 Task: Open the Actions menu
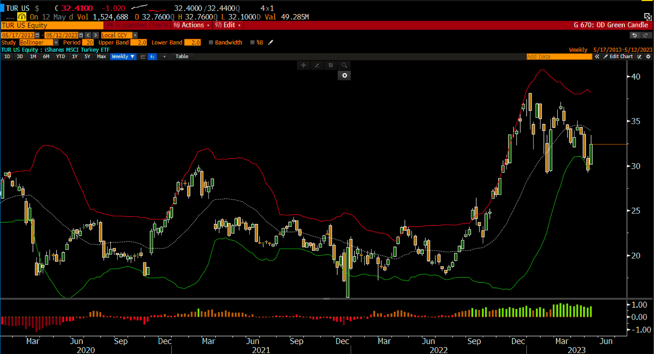pyautogui.click(x=192, y=25)
